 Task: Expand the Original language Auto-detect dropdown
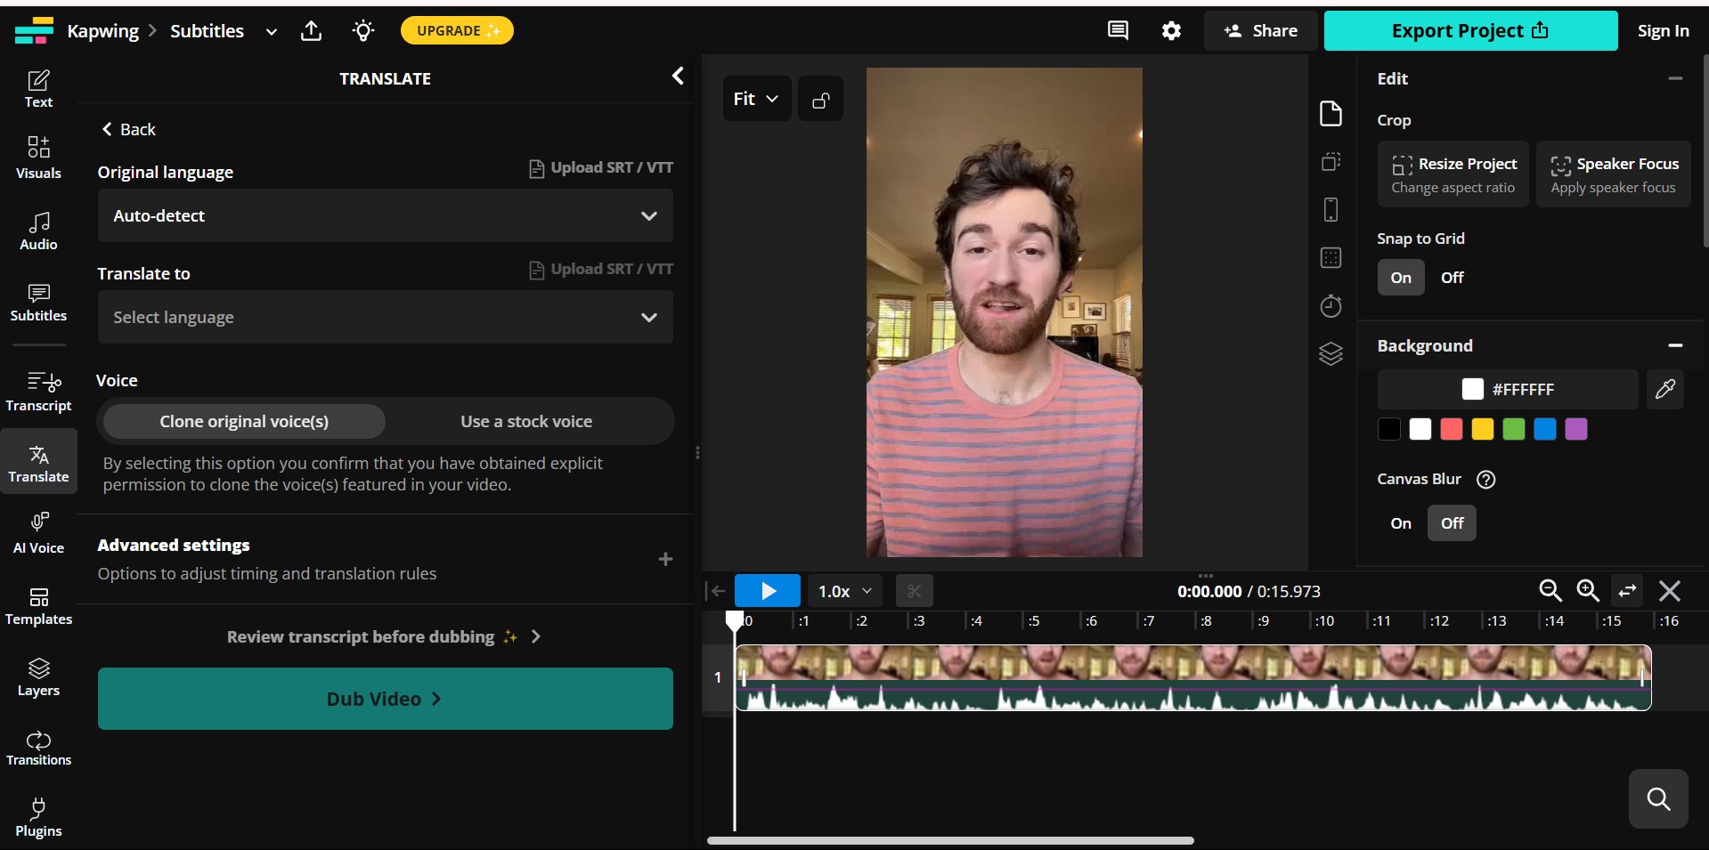(x=384, y=215)
